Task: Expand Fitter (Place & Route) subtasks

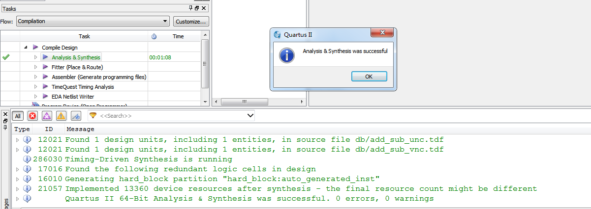Action: pyautogui.click(x=35, y=67)
